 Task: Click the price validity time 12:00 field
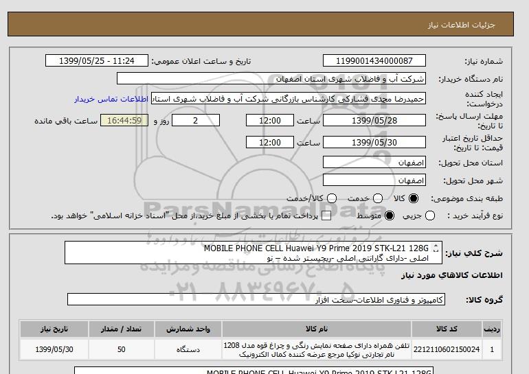270,142
